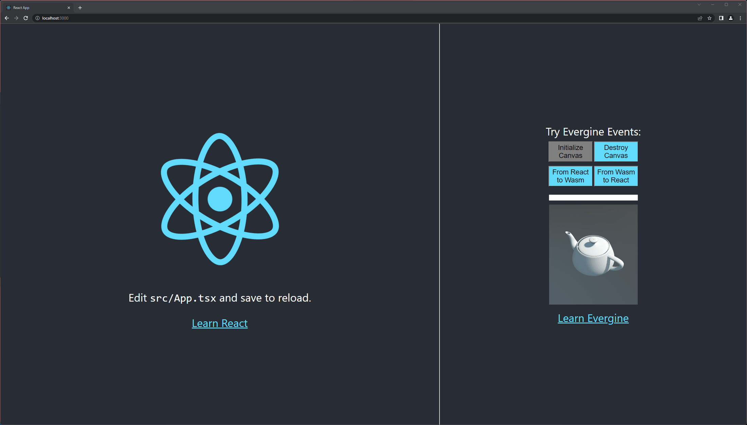View site information icon next to URL
The width and height of the screenshot is (747, 425).
pos(37,18)
